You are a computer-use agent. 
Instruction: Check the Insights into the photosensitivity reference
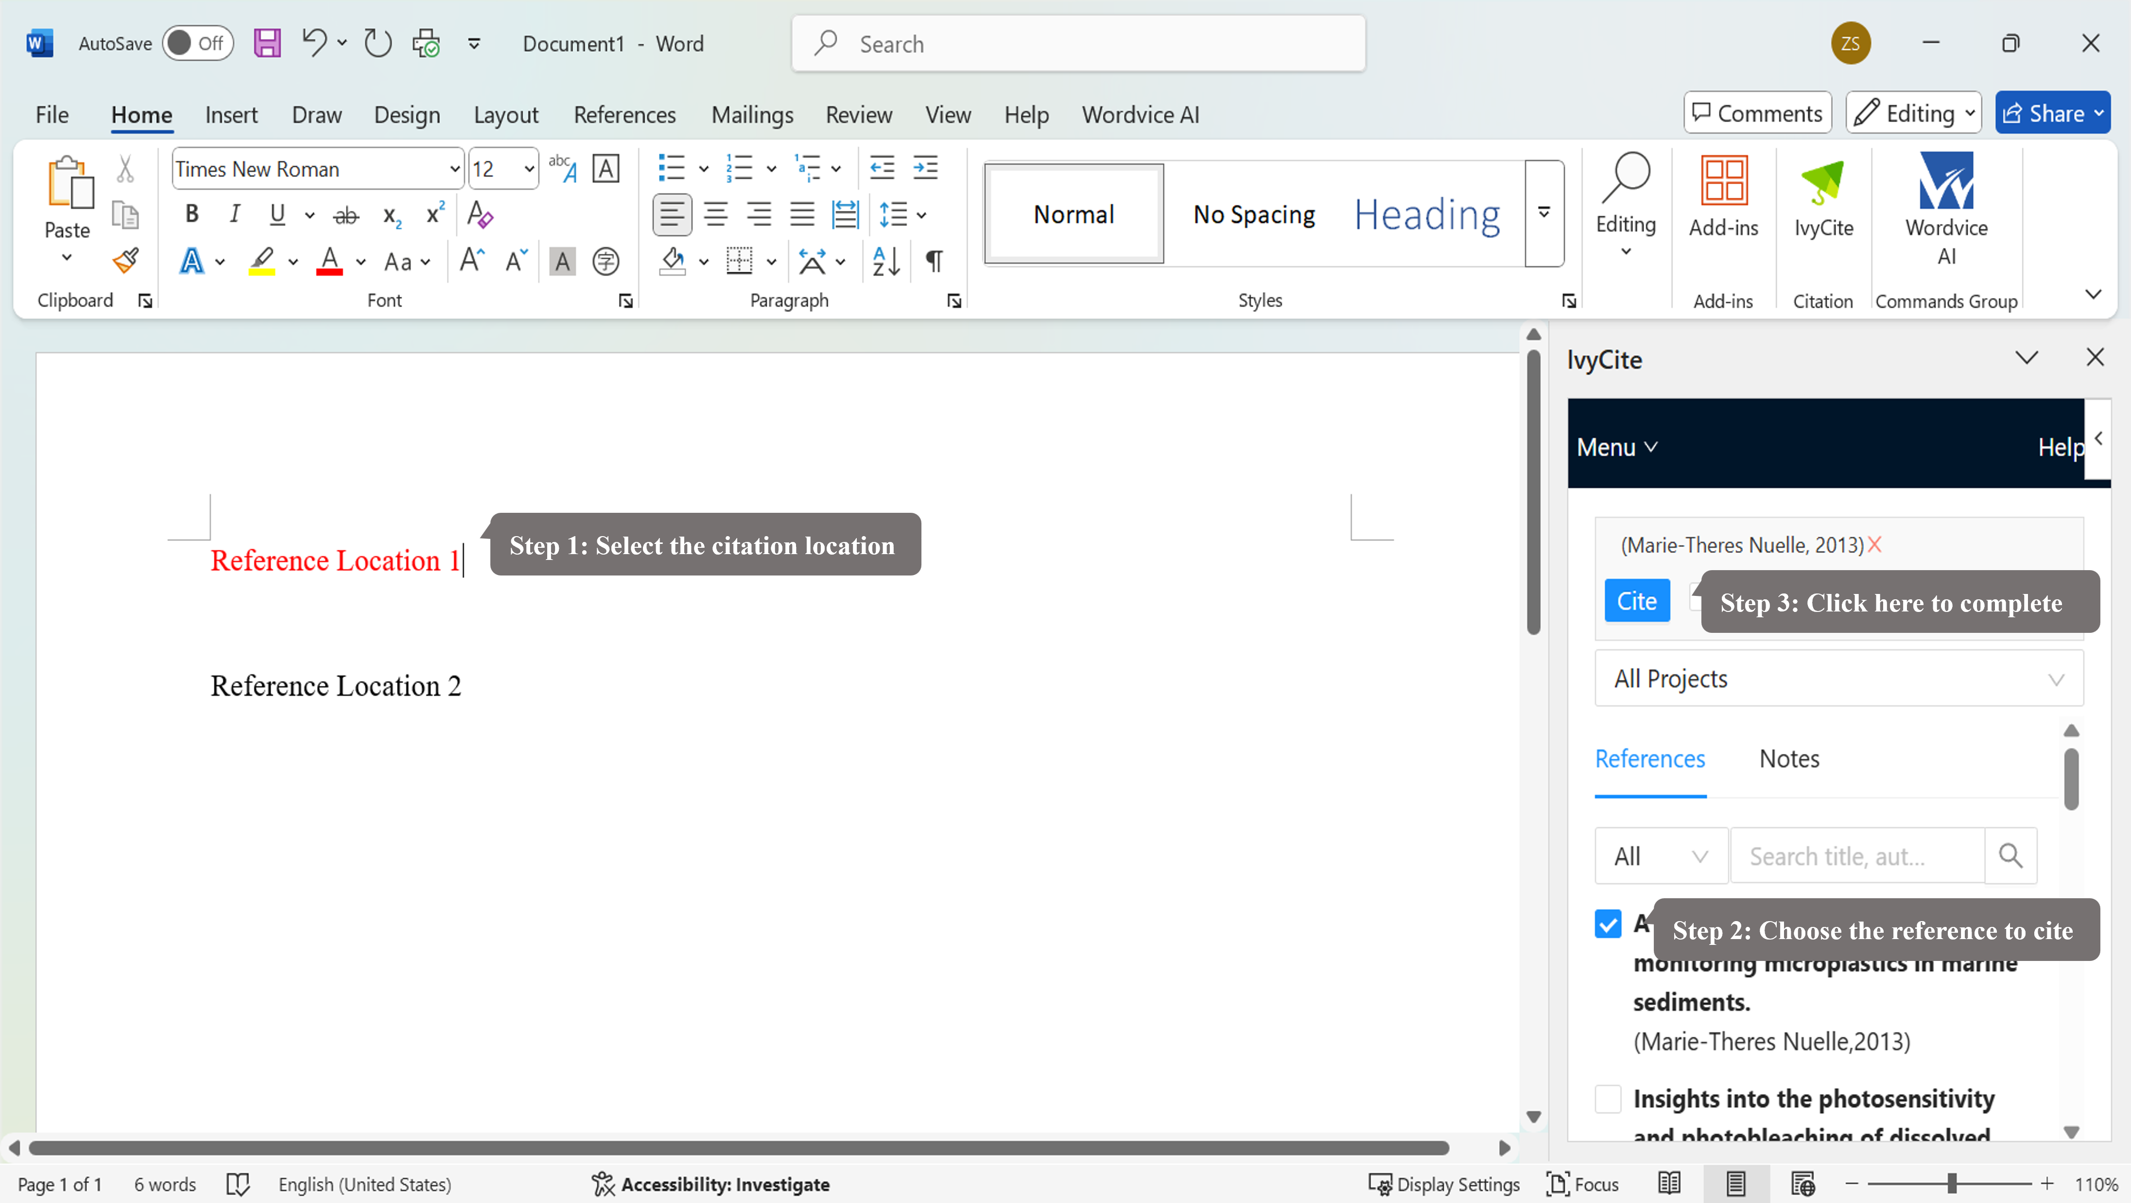(x=1607, y=1099)
